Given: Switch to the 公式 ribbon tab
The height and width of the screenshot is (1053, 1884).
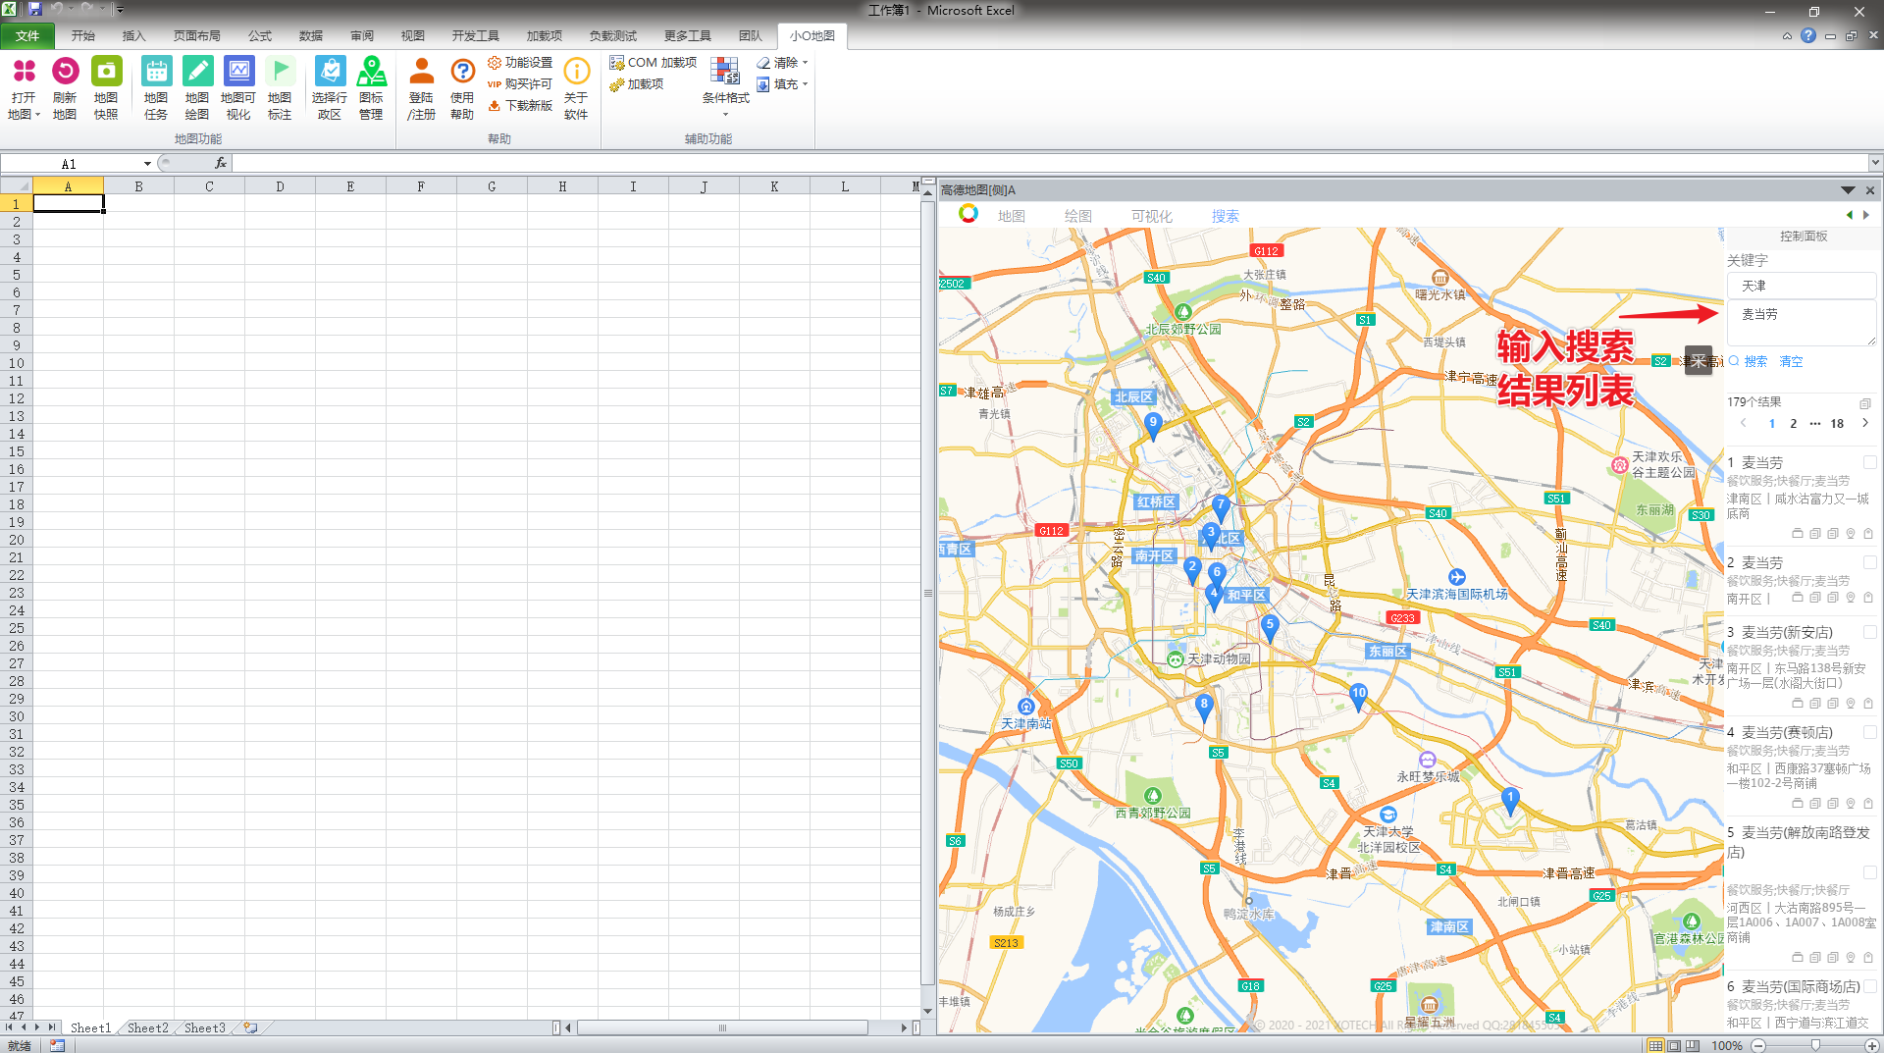Looking at the screenshot, I should pos(259,36).
